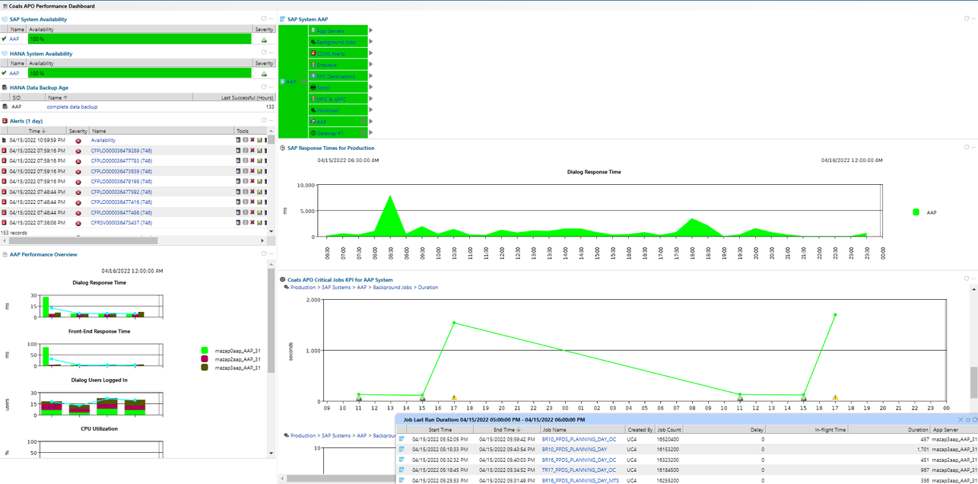Click the refresh icon for HANA Data Backup Age
Image resolution: width=978 pixels, height=484 pixels.
(264, 87)
